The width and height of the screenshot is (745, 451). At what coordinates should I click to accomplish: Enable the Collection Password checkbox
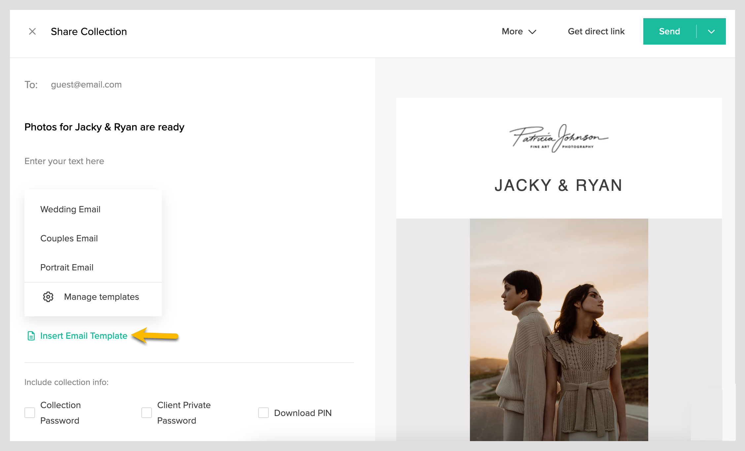tap(30, 413)
